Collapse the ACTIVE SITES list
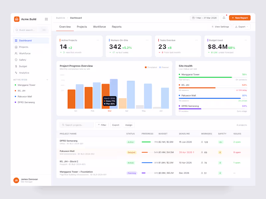This screenshot has width=266, height=199. [47, 80]
